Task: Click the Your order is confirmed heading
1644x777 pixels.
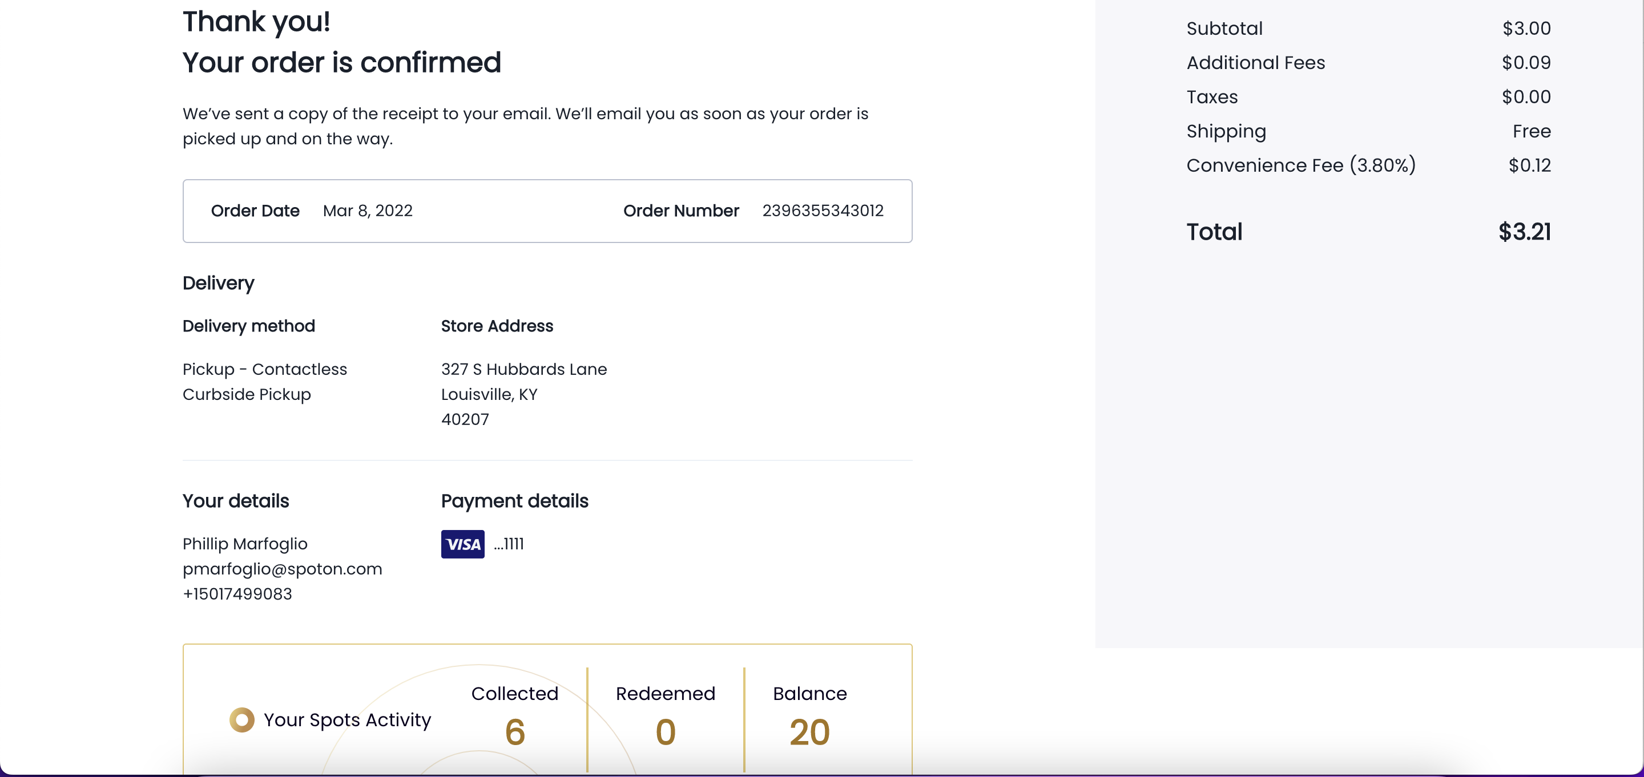Action: [x=342, y=63]
